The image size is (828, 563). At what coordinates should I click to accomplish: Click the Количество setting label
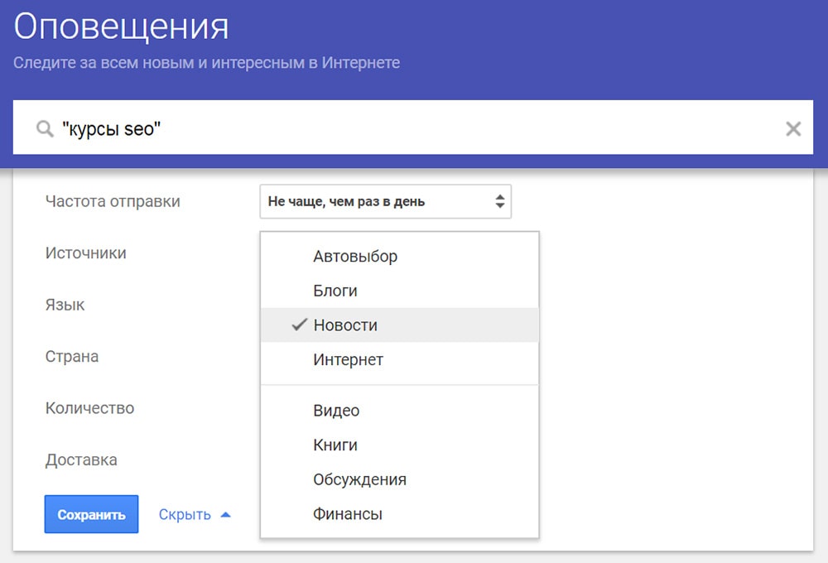coord(89,408)
